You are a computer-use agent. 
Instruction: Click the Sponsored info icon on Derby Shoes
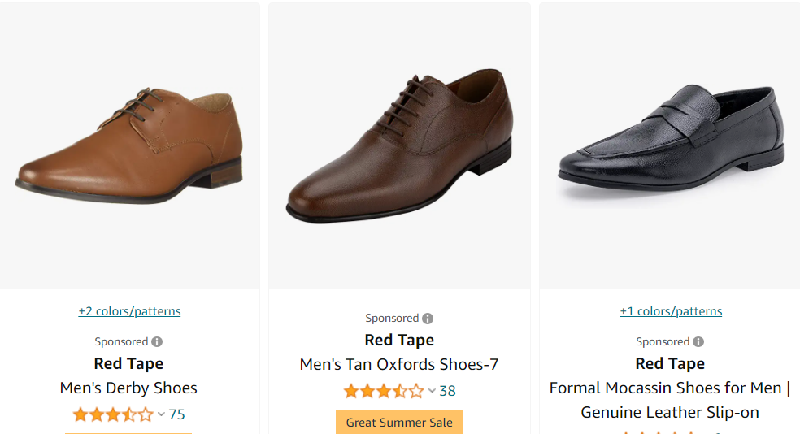157,342
